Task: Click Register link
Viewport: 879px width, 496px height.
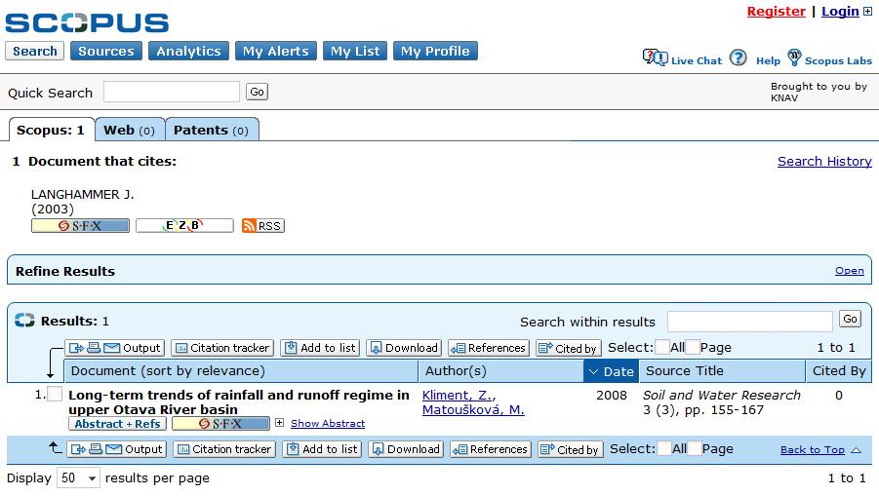Action: pyautogui.click(x=777, y=11)
